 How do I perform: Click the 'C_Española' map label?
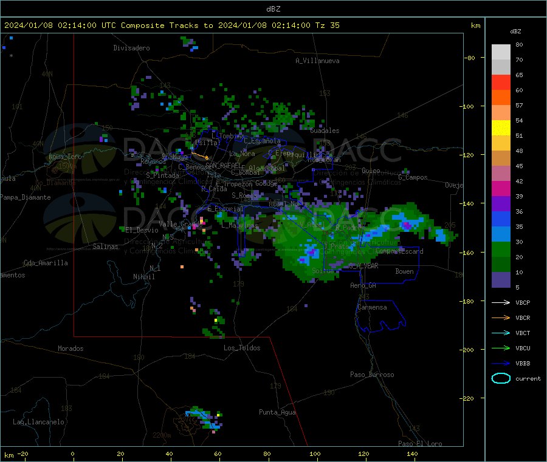tap(262, 141)
